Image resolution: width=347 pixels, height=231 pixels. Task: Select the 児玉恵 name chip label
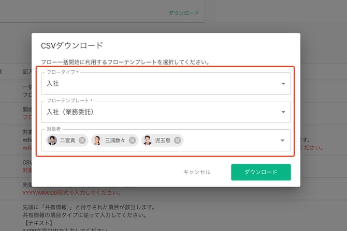click(163, 141)
